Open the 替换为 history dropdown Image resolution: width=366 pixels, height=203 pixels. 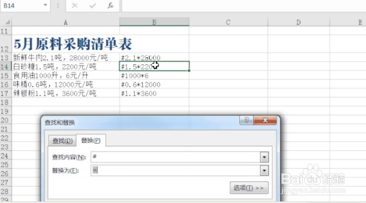click(x=264, y=171)
